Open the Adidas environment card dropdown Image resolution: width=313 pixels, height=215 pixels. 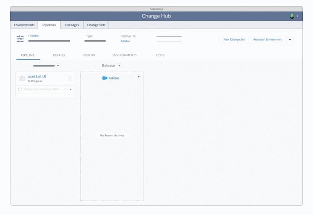[139, 77]
